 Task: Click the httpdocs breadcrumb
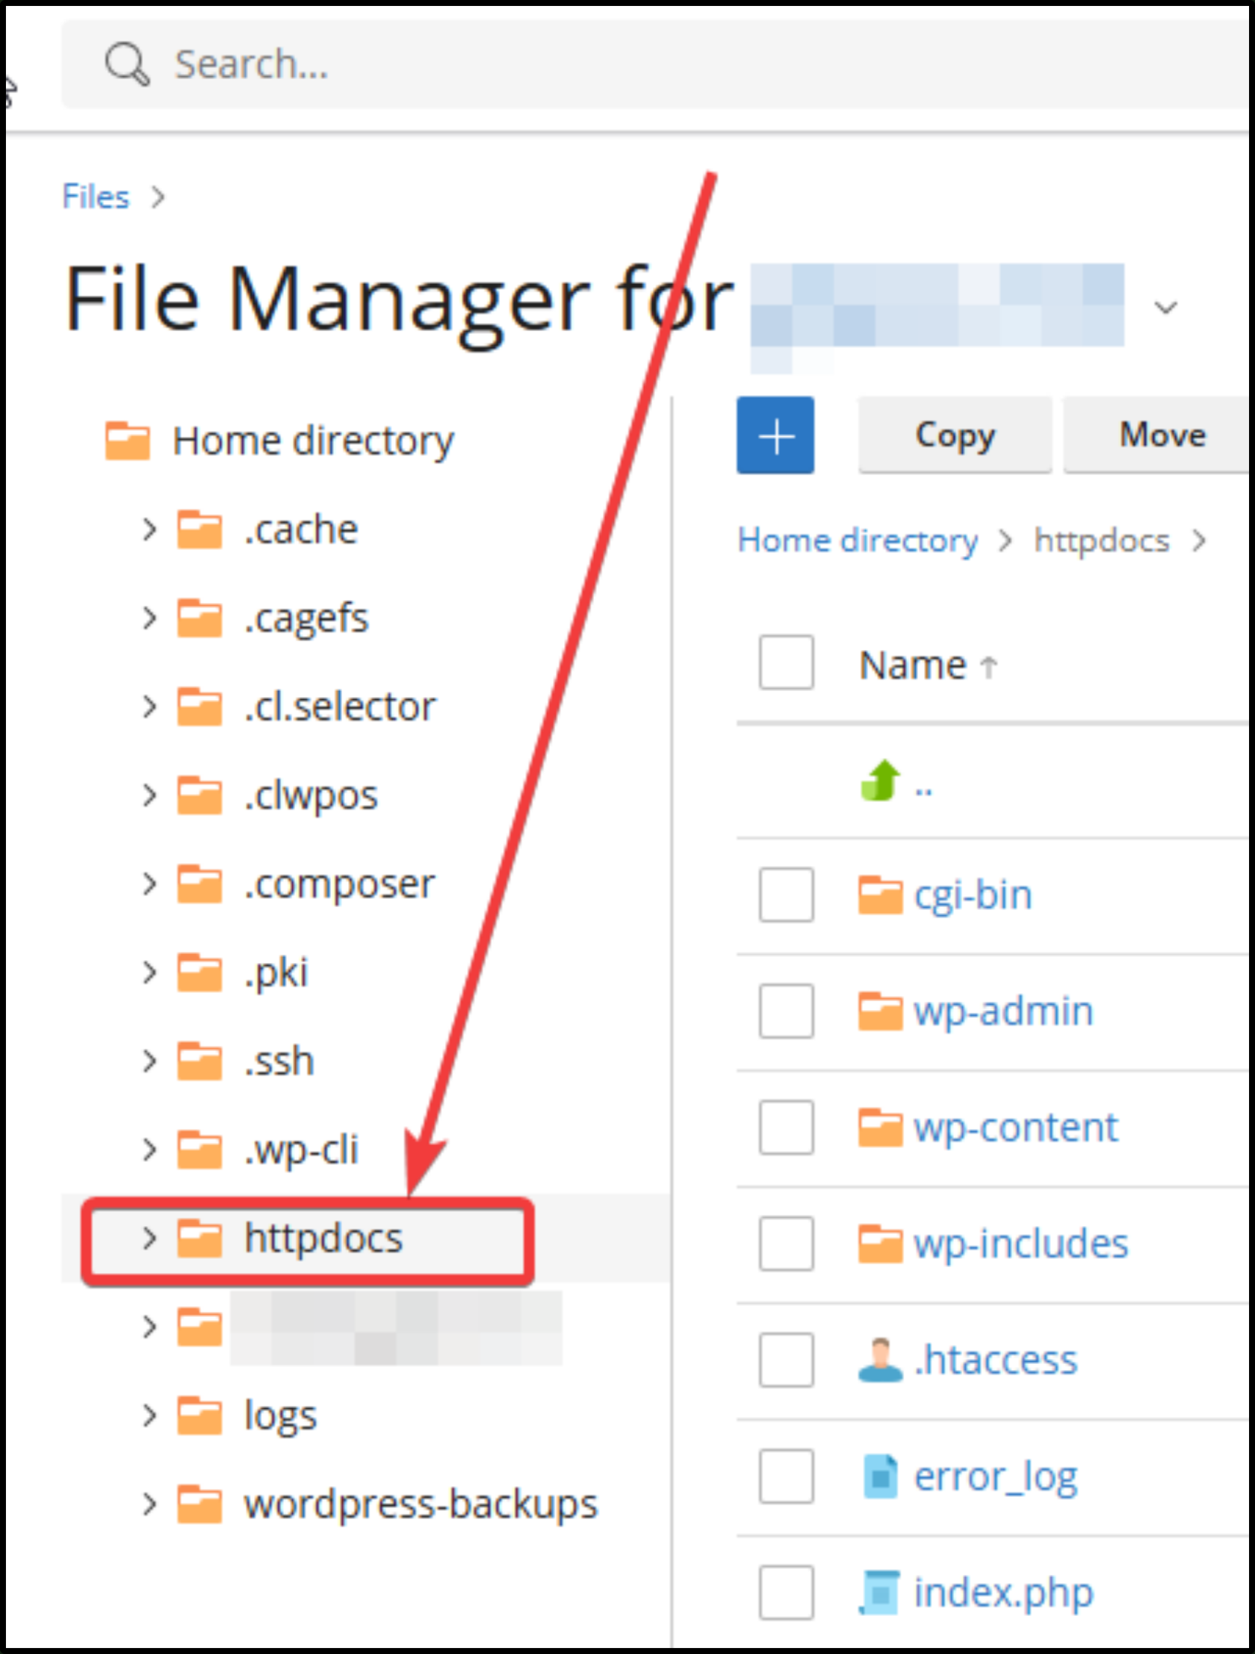1102,540
